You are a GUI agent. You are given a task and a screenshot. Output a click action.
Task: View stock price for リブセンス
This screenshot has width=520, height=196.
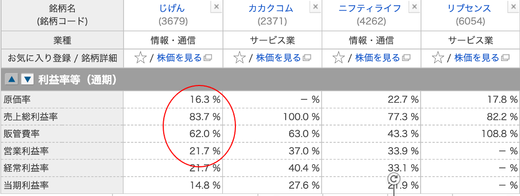(477, 58)
